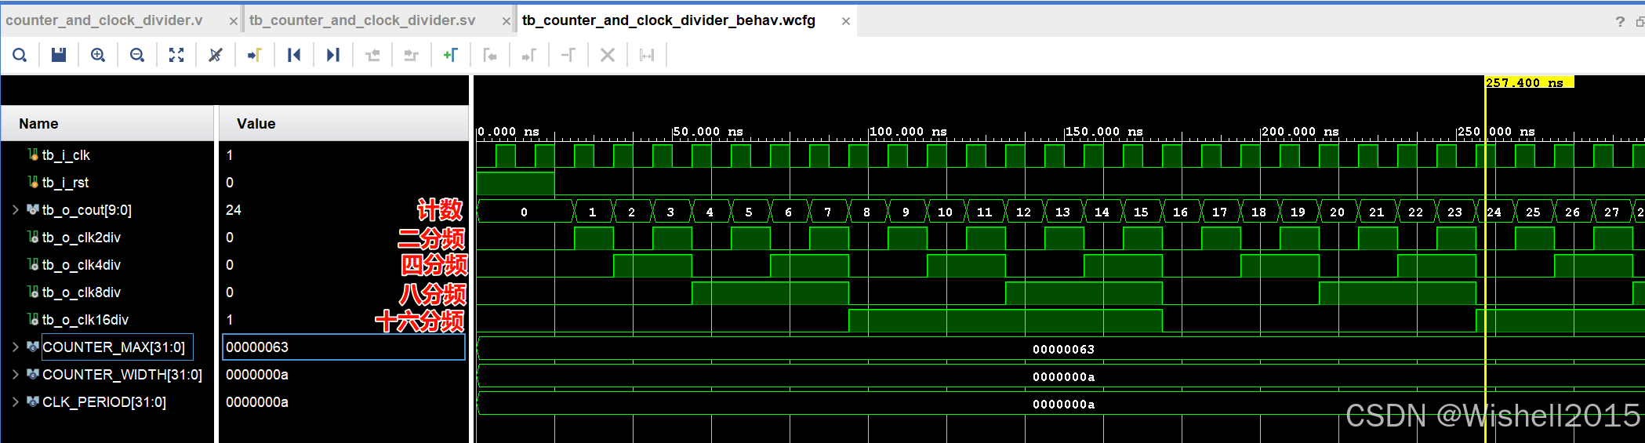
Task: Jump to time zero in waveform
Action: (294, 55)
